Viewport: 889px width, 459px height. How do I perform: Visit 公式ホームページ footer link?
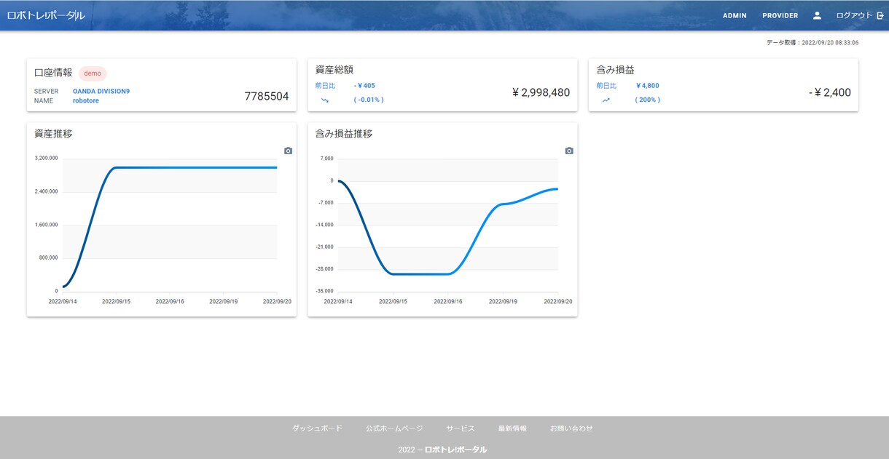pos(394,428)
